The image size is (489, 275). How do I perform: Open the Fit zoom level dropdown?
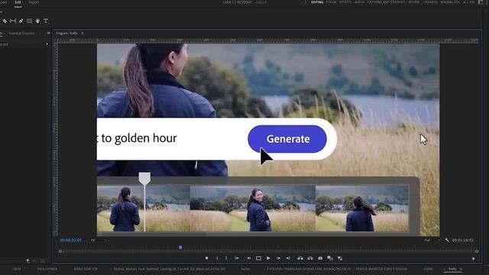click(x=99, y=240)
